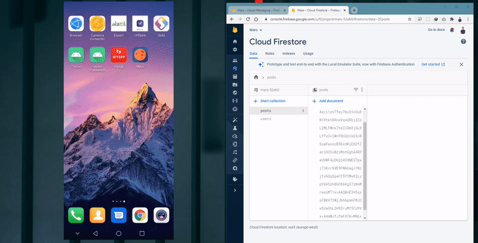Open Realtime Database icon in Firebase sidebar

click(235, 76)
